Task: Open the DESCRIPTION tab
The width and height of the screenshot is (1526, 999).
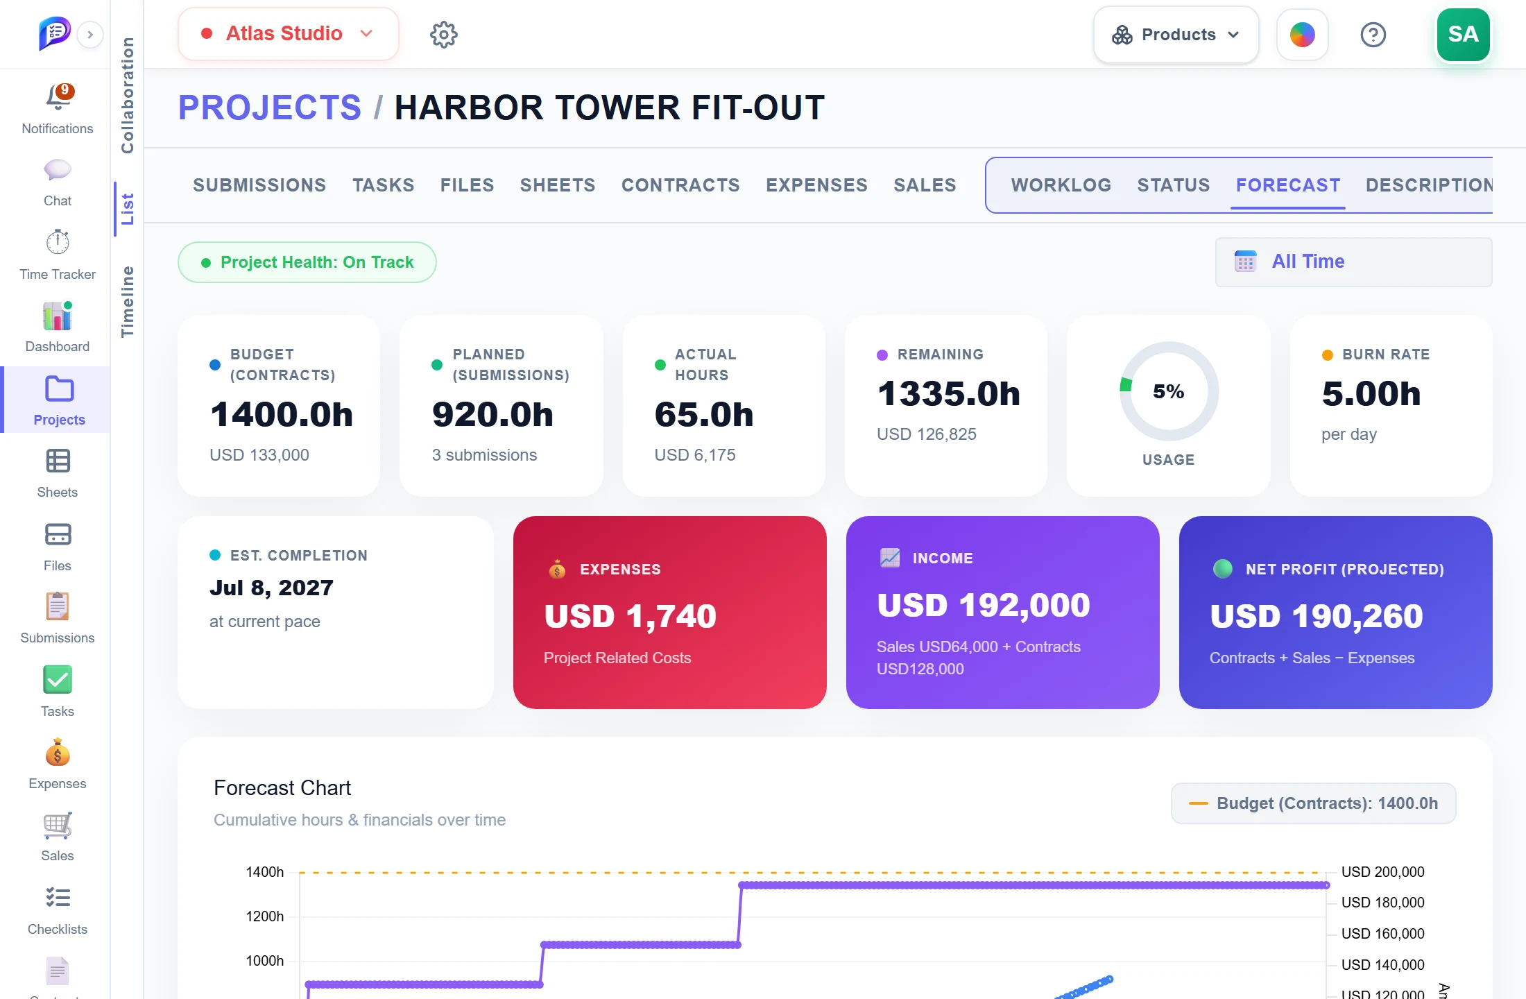Action: (1429, 185)
